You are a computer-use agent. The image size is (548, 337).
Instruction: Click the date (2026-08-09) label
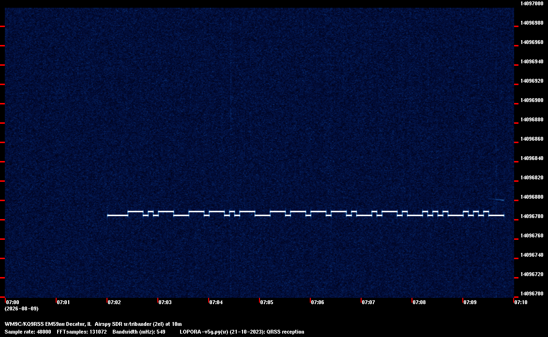(22, 308)
